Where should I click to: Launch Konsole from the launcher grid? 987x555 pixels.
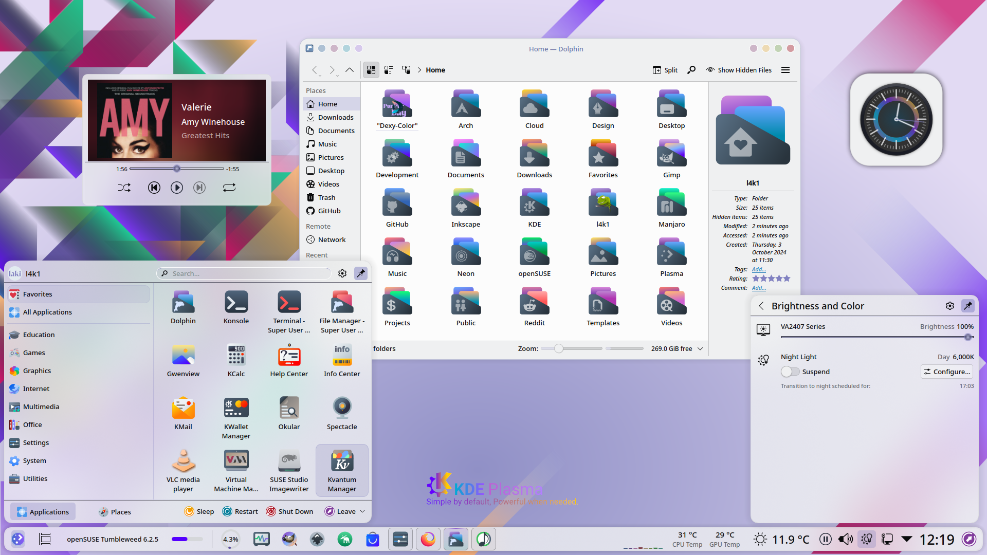click(236, 307)
